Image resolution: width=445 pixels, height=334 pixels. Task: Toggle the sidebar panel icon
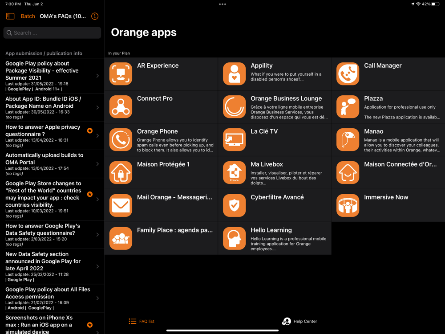click(10, 16)
